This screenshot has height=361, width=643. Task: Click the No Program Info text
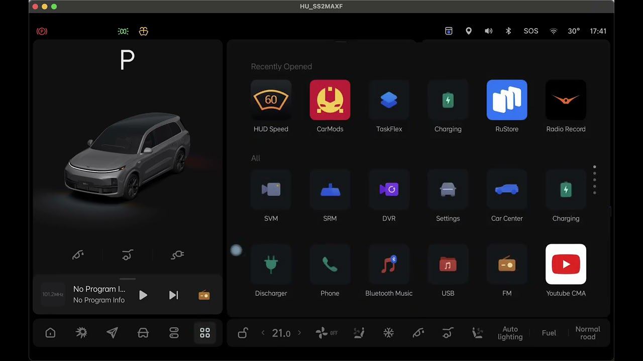(x=99, y=300)
